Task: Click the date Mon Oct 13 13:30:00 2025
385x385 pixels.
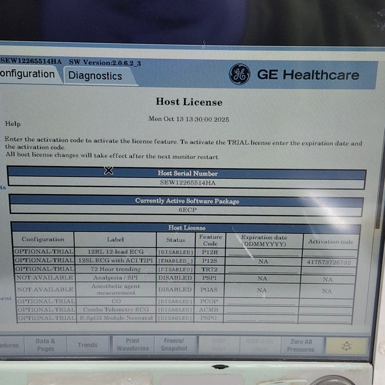Action: pyautogui.click(x=189, y=119)
